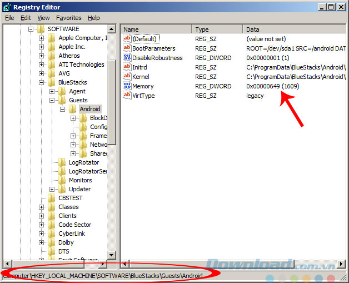The height and width of the screenshot is (283, 349).
Task: Click the VirtType string value icon
Action: tap(127, 95)
